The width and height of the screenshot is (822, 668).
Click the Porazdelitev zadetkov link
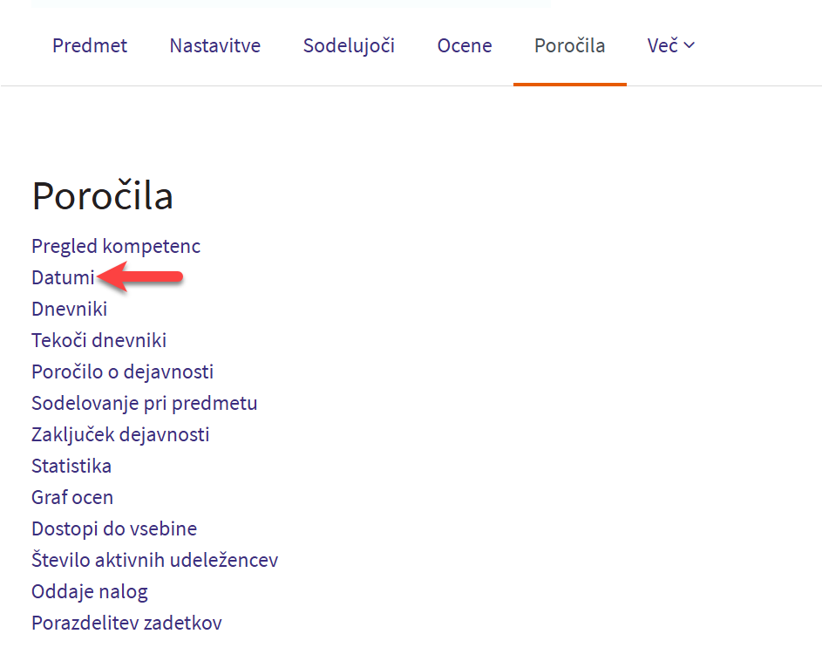(126, 623)
